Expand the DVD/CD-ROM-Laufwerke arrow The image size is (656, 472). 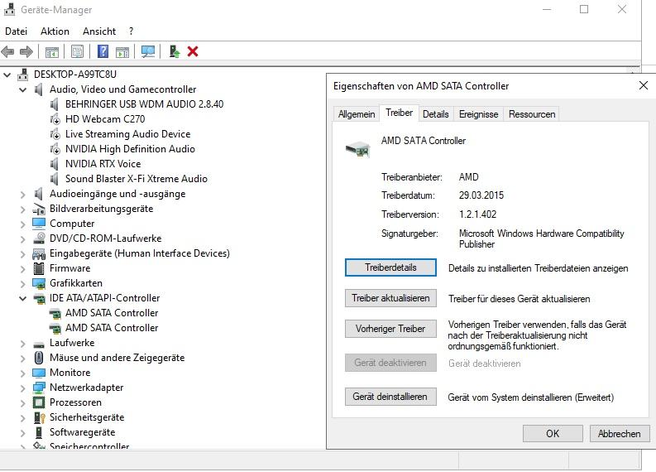click(23, 238)
